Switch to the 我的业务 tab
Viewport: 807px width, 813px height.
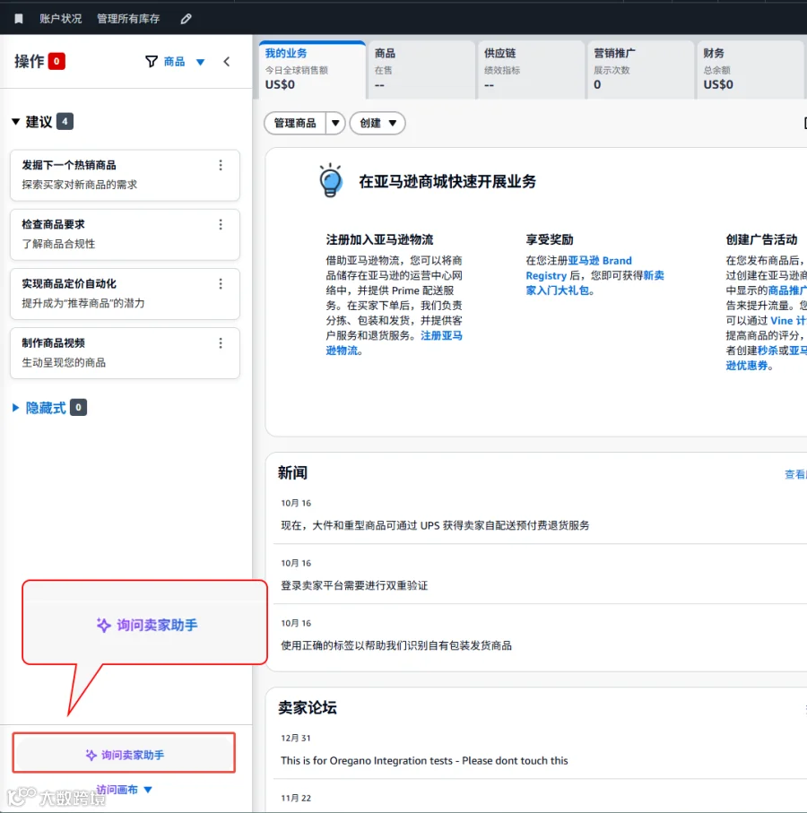click(313, 70)
